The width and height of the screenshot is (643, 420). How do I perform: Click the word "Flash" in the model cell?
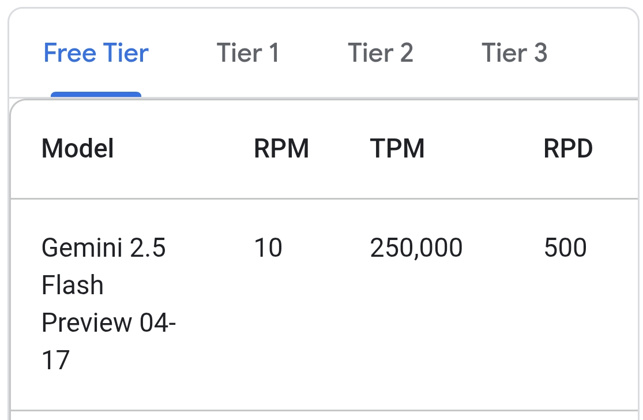[72, 285]
